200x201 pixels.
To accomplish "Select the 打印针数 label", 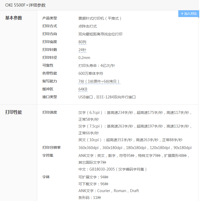I will click(50, 50).
